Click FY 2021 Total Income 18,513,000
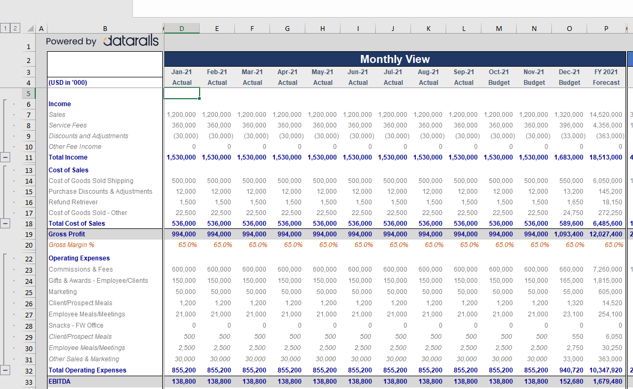This screenshot has height=389, width=633. 606,157
